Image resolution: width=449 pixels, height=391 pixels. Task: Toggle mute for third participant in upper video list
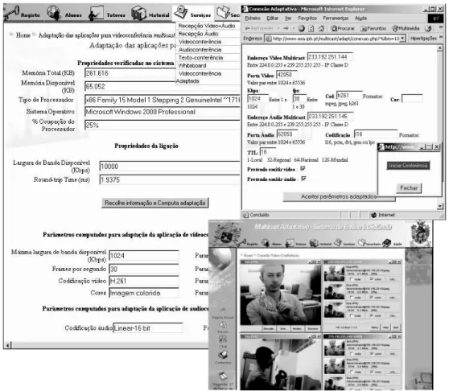point(351,315)
